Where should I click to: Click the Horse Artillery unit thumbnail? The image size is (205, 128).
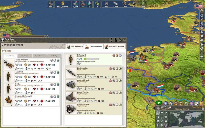9,65
